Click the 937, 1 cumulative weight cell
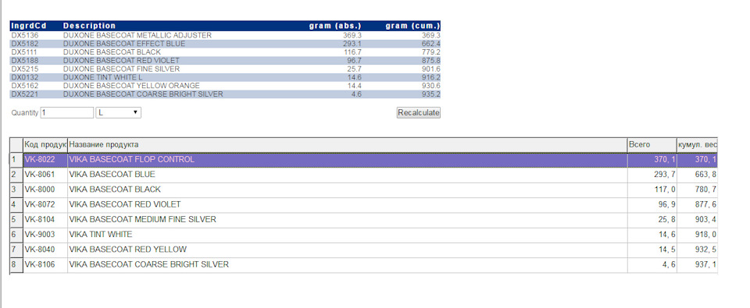Viewport: 750px width, 308px height. pyautogui.click(x=697, y=264)
